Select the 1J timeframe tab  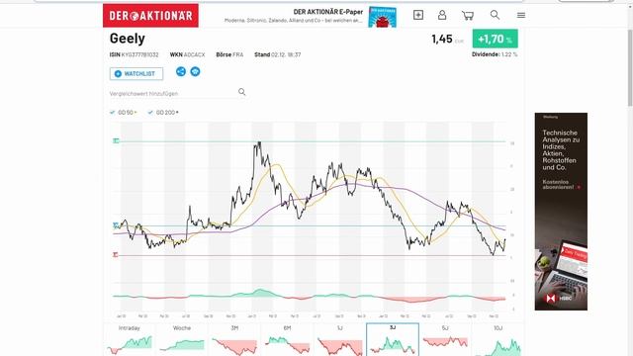click(340, 339)
